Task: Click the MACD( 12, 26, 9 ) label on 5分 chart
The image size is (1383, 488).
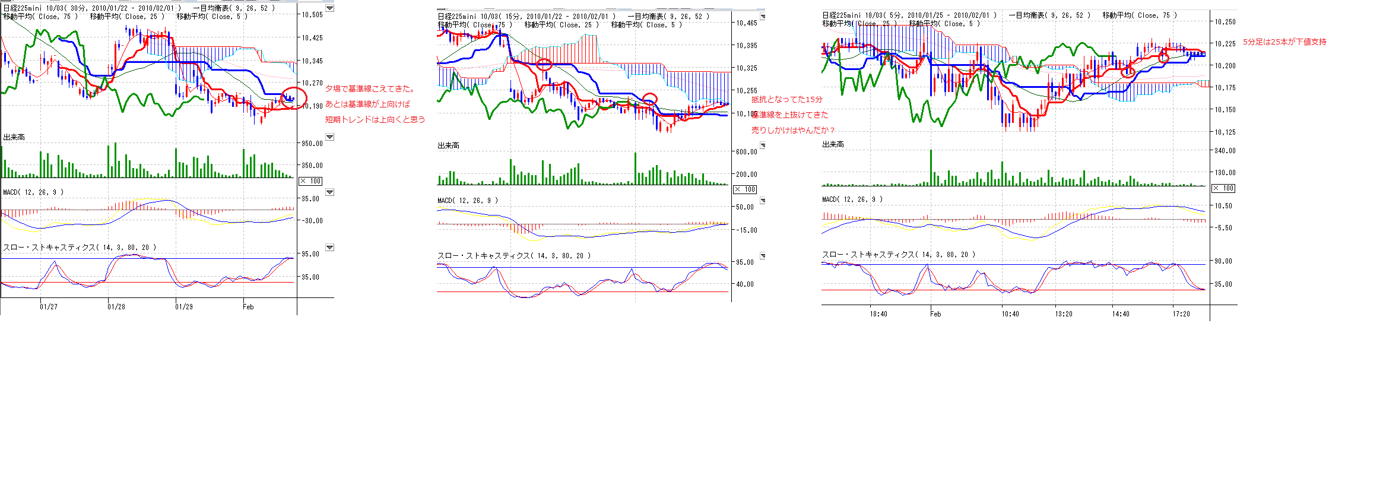Action: click(852, 199)
